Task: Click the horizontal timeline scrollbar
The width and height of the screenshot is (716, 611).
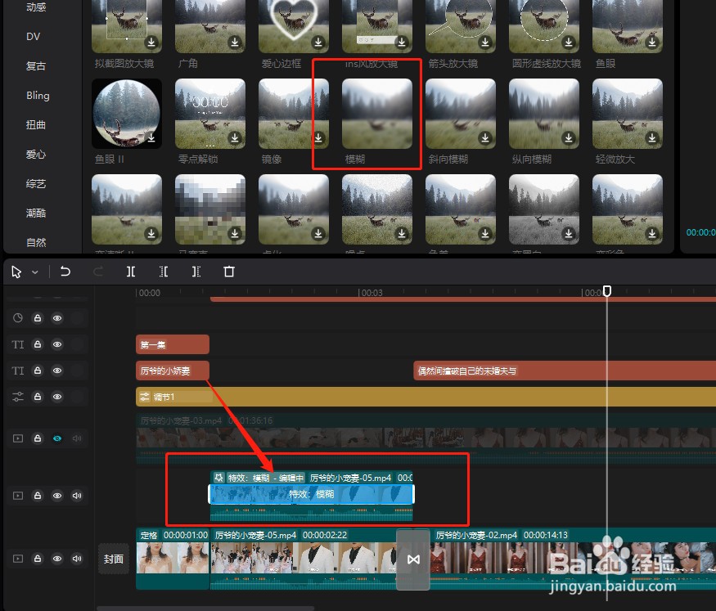Action: [205, 609]
